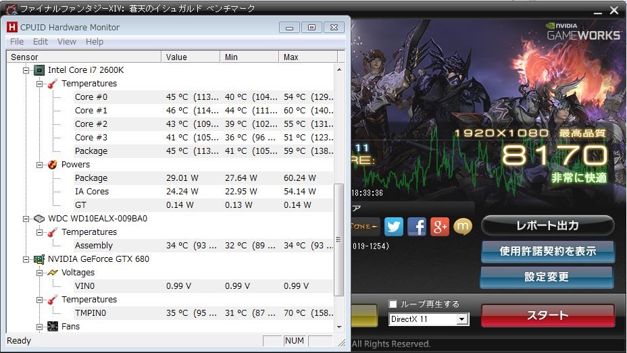The image size is (627, 353).
Task: Click the Value column header
Action: coord(191,57)
